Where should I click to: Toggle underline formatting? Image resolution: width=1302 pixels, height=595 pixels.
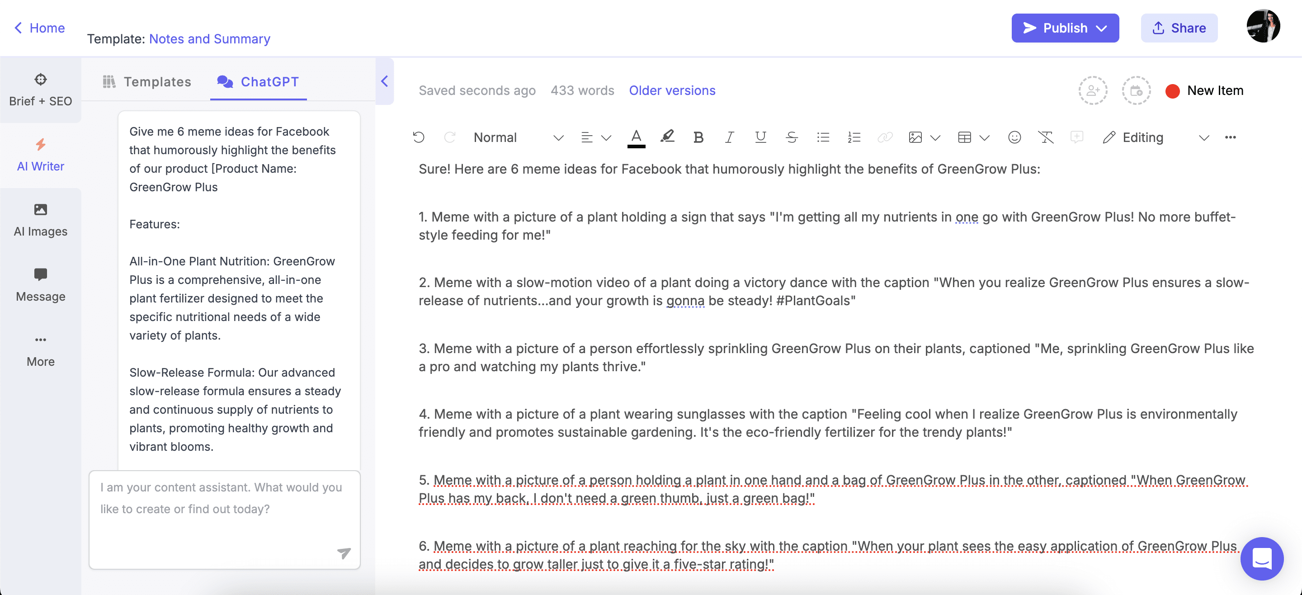[760, 137]
